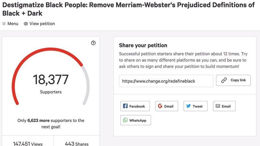Open the Menu dropdown
The width and height of the screenshot is (260, 146).
pyautogui.click(x=10, y=24)
